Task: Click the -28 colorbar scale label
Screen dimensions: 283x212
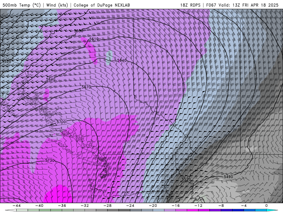Action: click(108, 206)
